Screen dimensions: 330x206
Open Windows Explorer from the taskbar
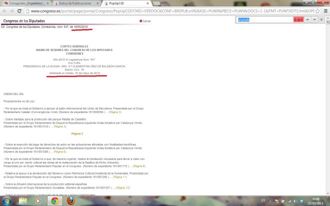[22, 200]
